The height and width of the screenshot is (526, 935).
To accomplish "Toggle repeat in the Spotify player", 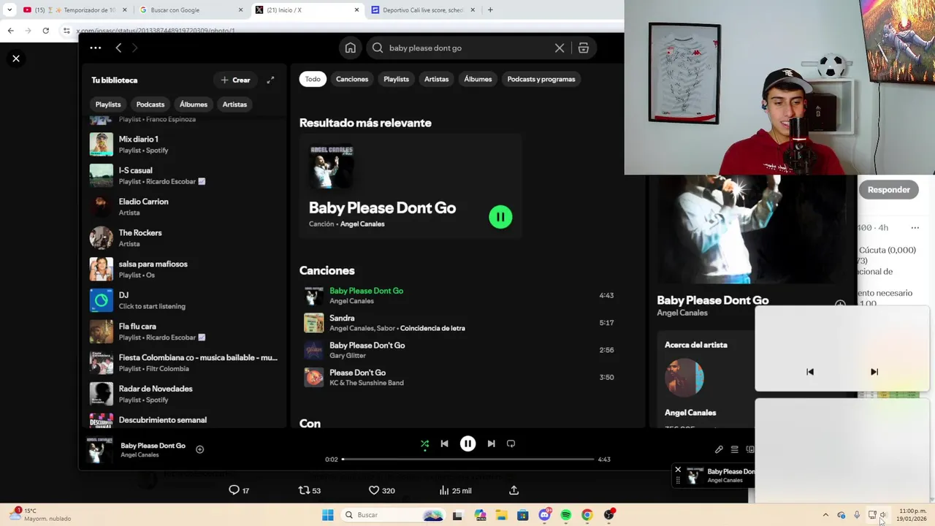I will point(511,443).
